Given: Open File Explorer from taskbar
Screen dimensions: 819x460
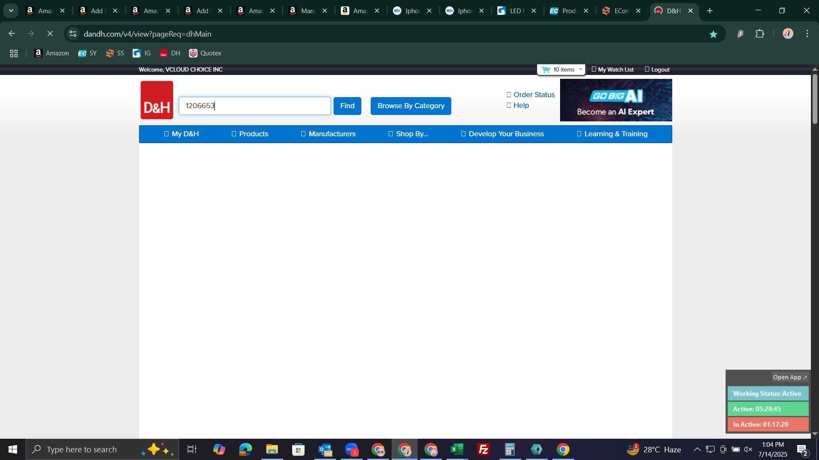Looking at the screenshot, I should point(272,449).
